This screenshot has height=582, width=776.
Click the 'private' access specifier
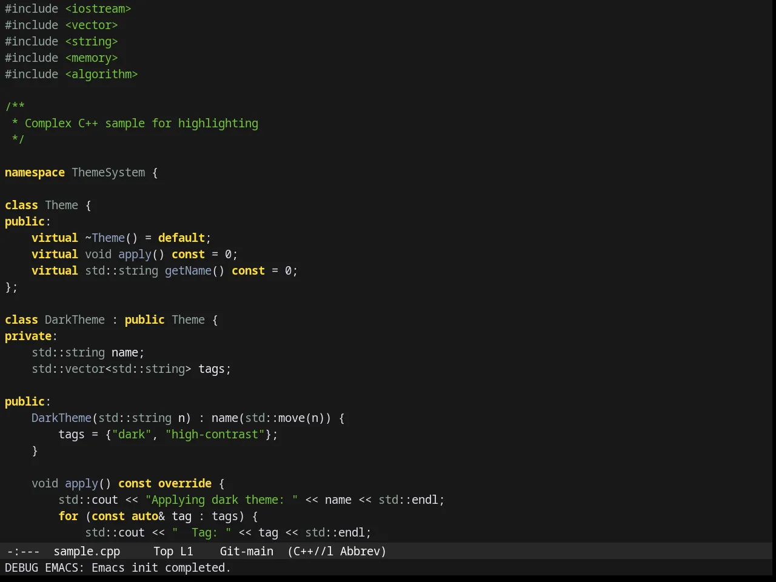[28, 336]
